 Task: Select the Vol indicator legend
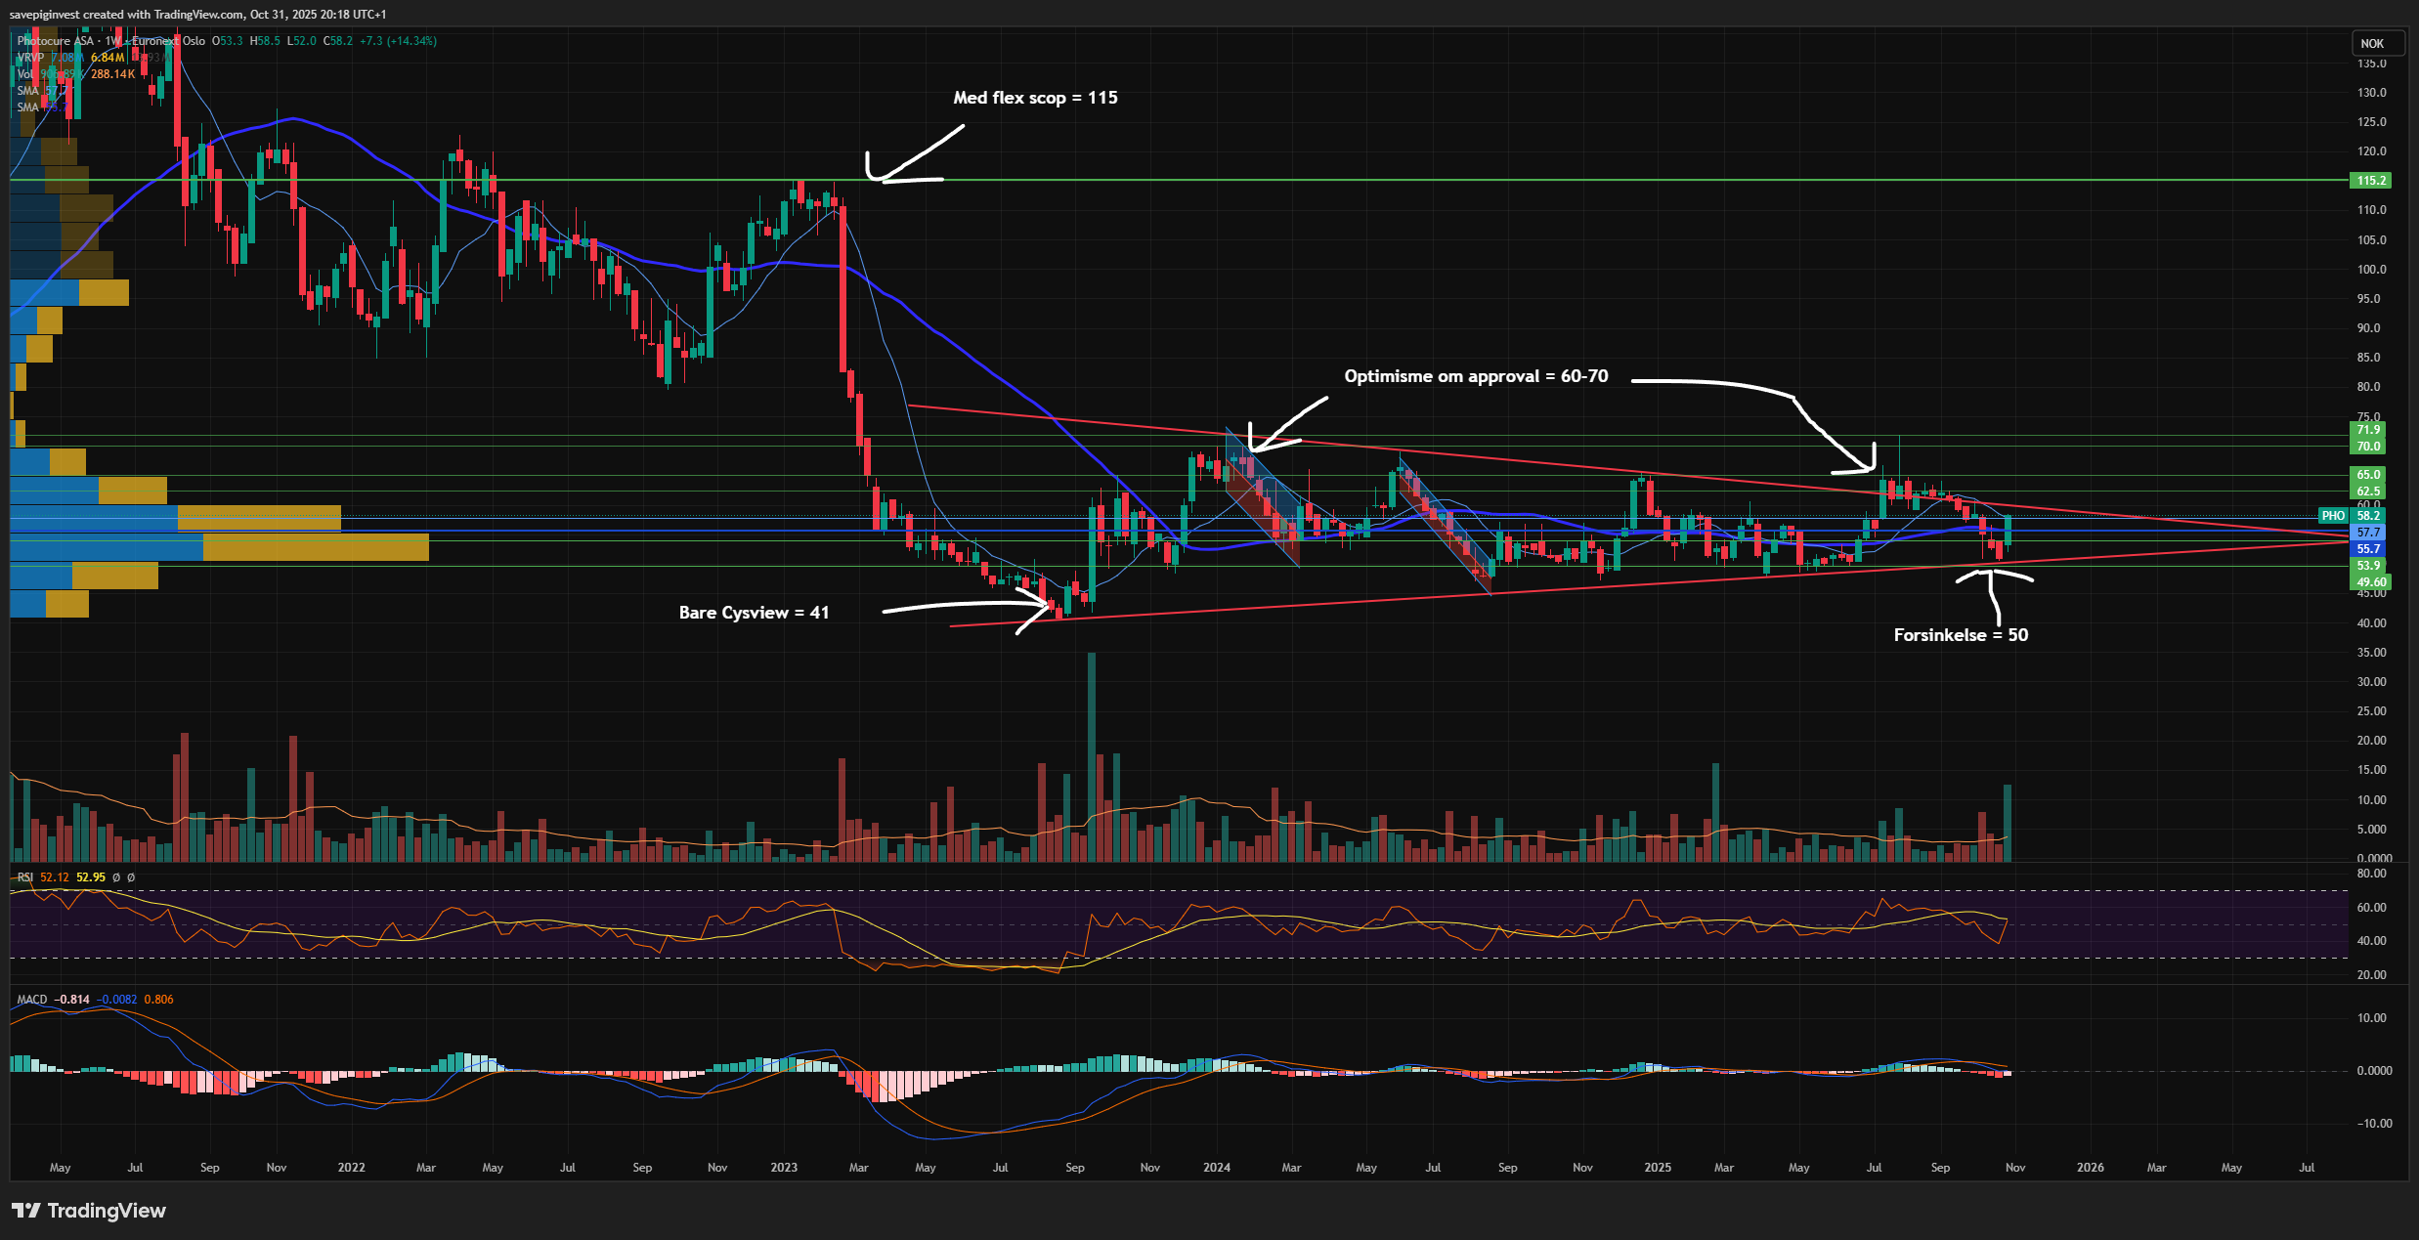tap(25, 74)
